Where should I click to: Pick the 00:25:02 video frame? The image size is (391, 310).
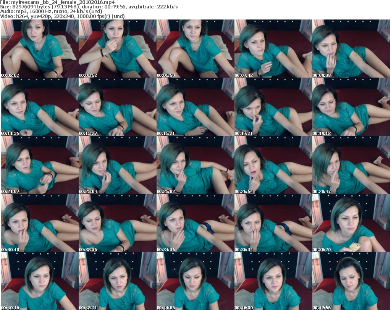pos(195,165)
